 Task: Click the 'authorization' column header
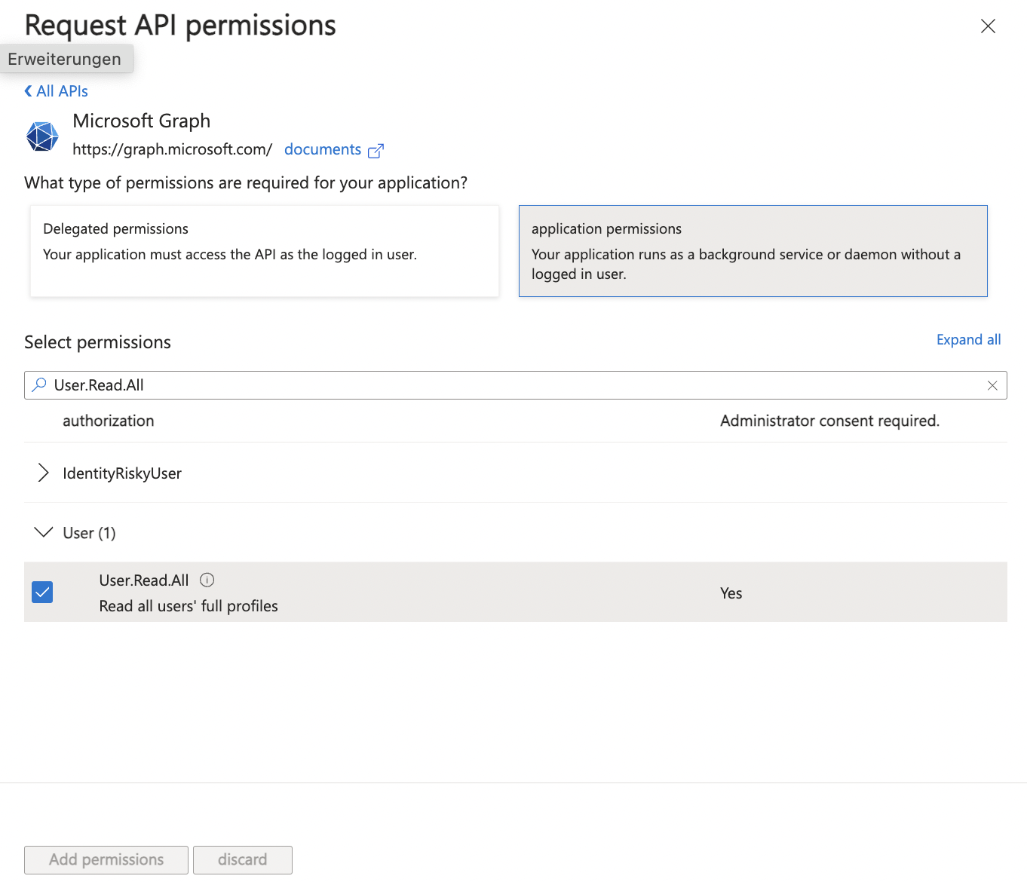click(x=109, y=421)
